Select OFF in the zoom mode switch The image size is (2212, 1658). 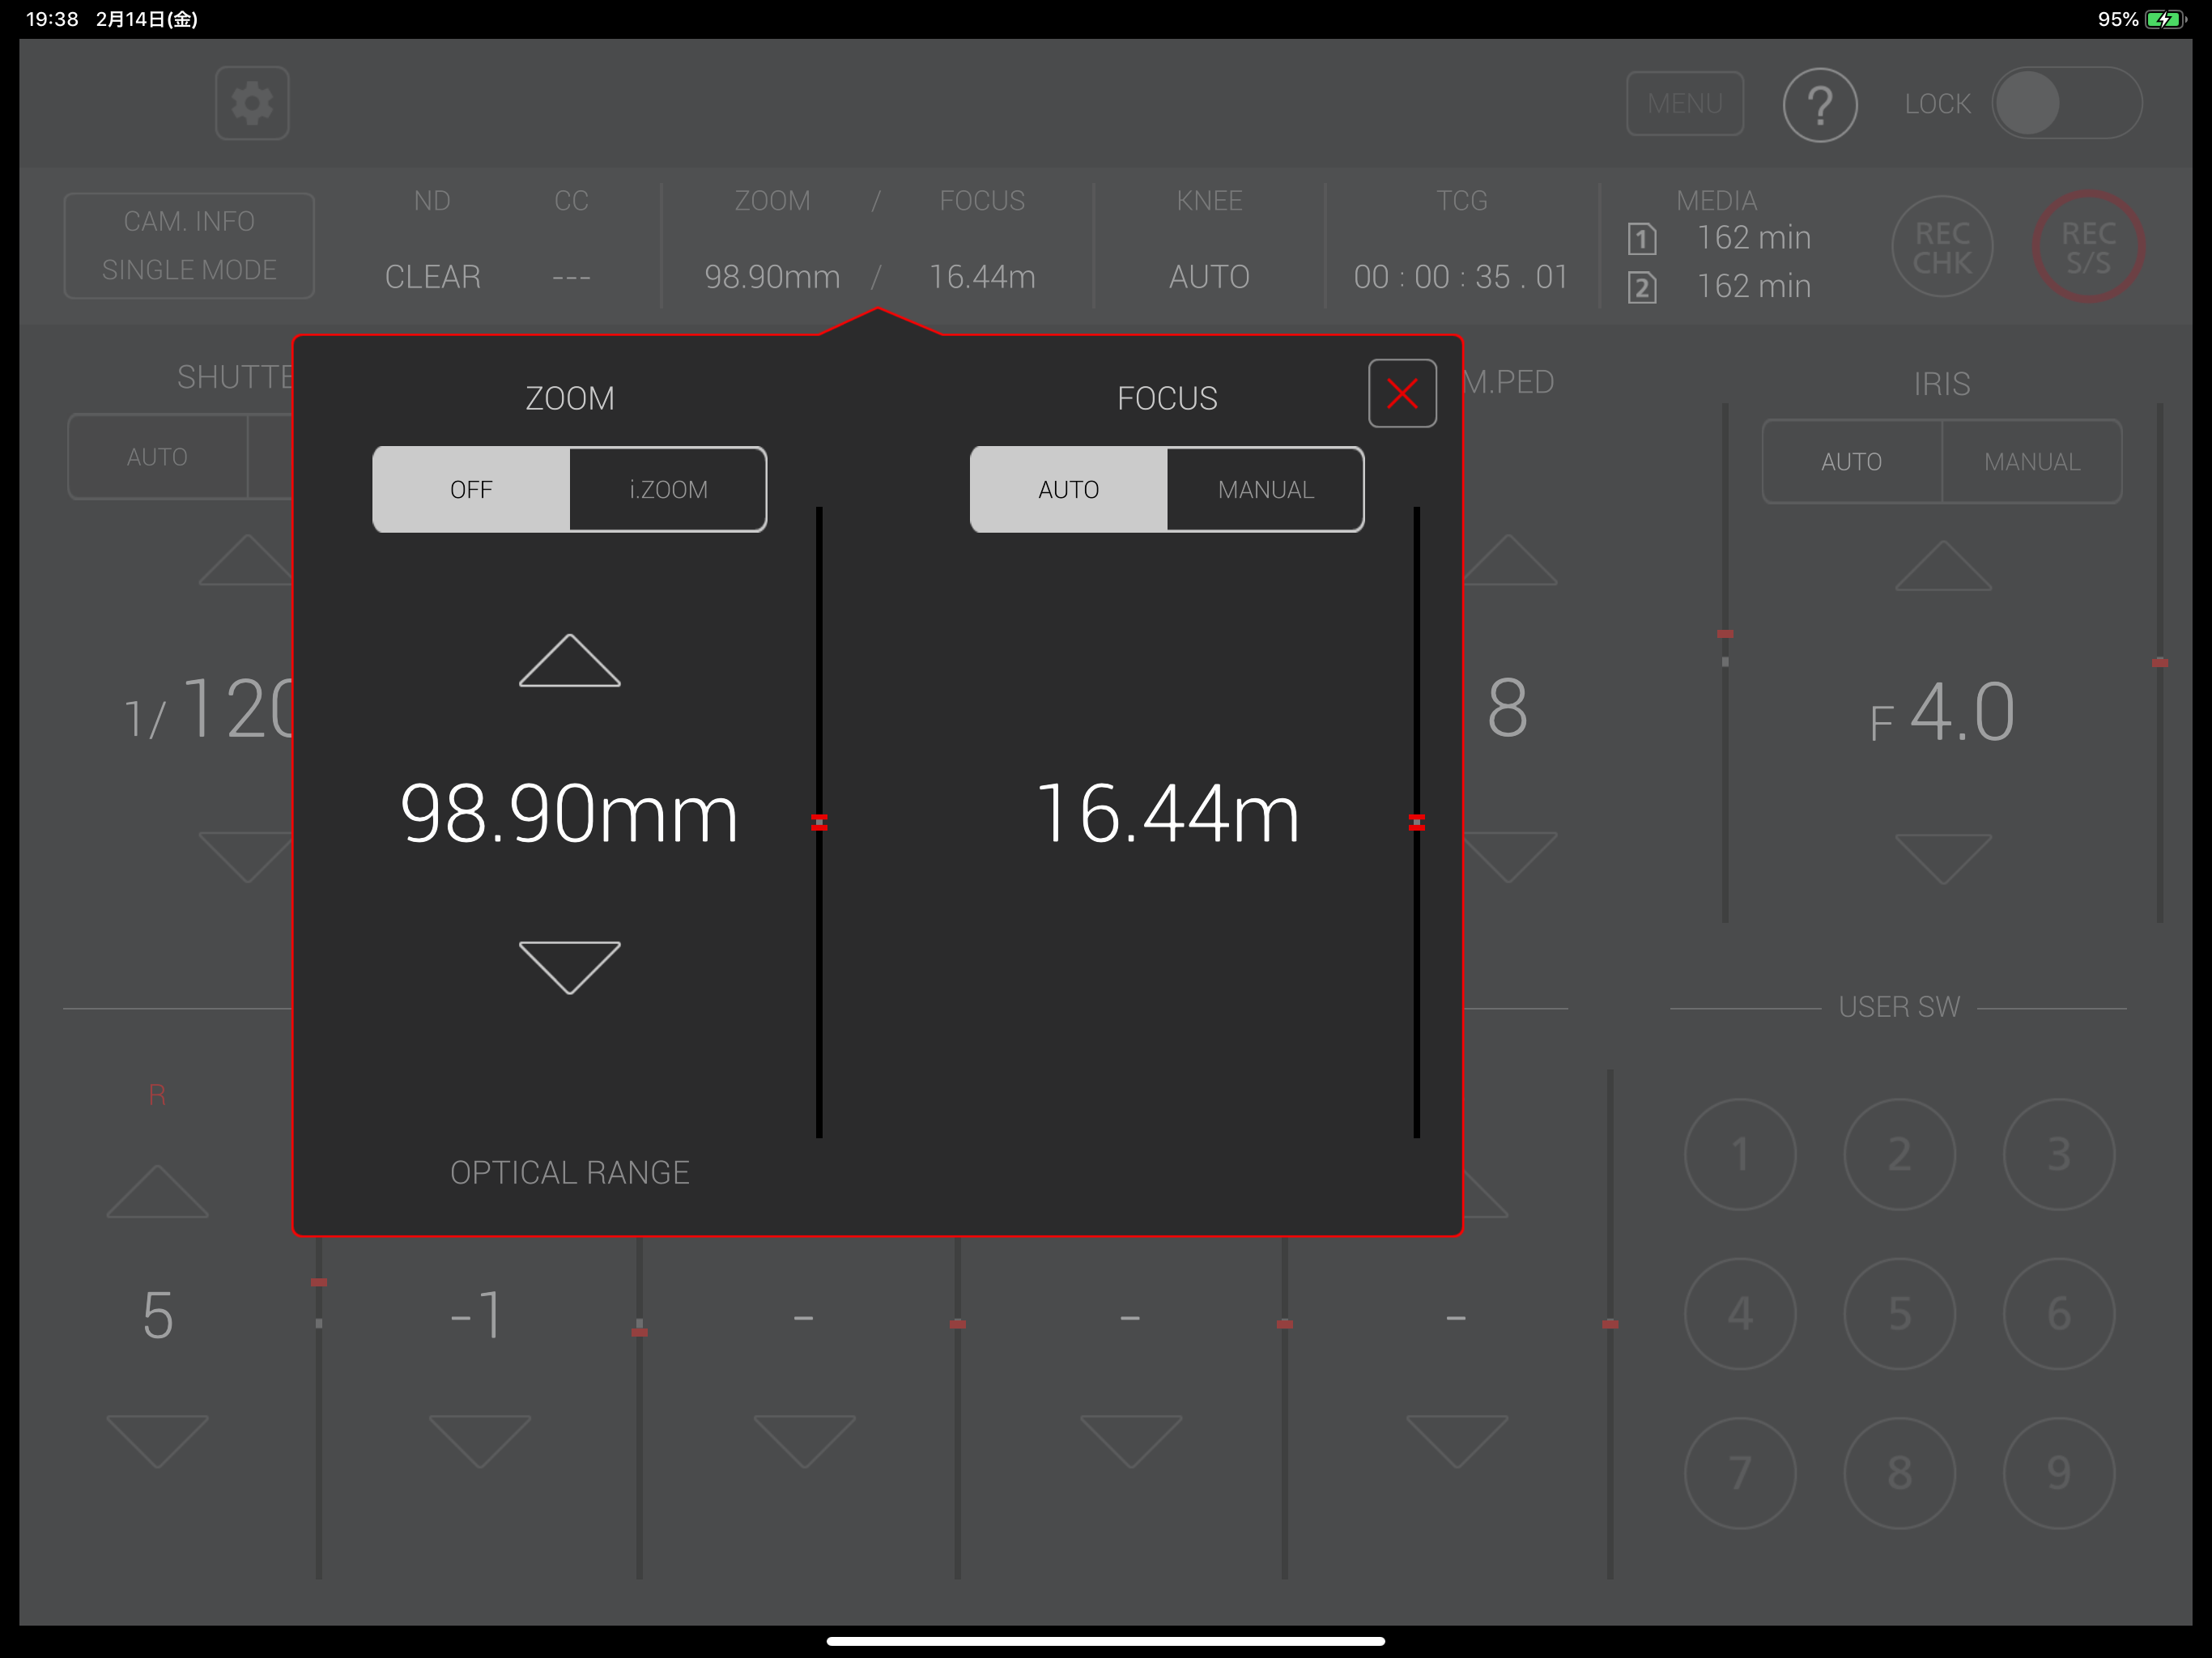(471, 489)
